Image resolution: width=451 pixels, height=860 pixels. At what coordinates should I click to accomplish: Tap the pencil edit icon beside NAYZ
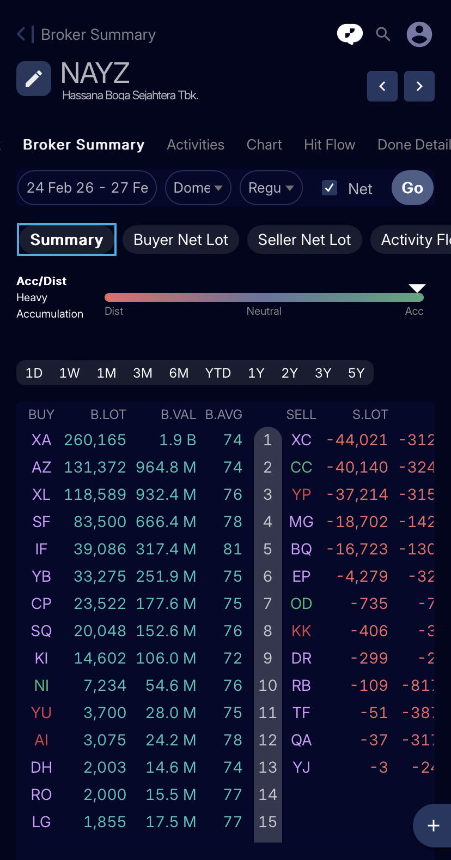pos(34,79)
